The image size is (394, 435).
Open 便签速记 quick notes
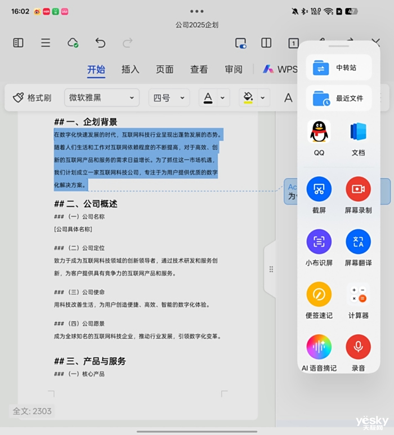(319, 295)
